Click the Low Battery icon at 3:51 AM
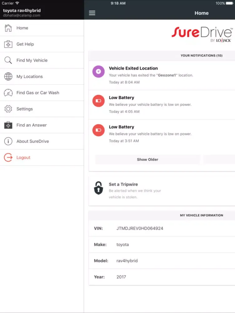The height and width of the screenshot is (313, 235). (98, 130)
